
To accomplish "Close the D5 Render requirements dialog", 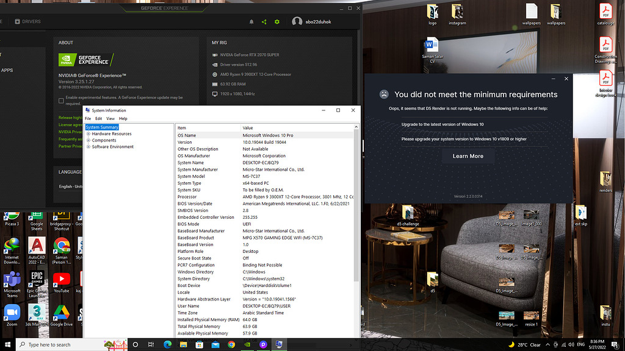I will pyautogui.click(x=566, y=79).
